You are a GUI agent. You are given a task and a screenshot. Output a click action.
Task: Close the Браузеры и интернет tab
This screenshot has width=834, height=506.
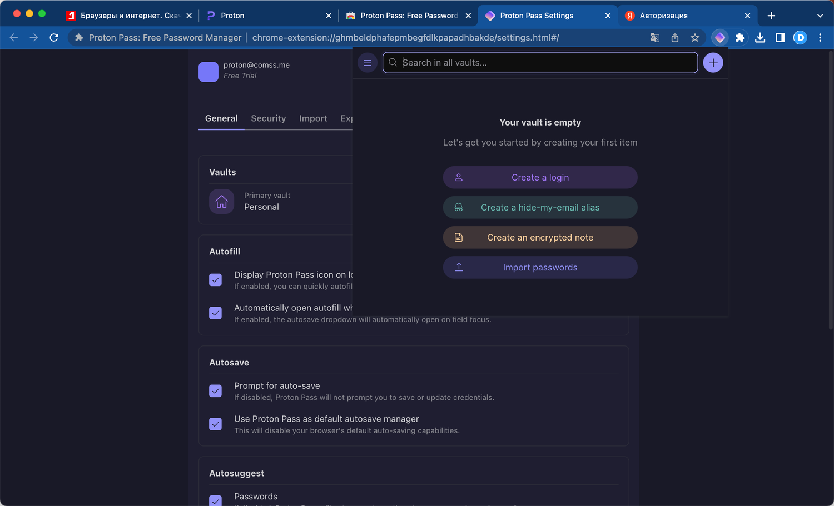coord(189,16)
